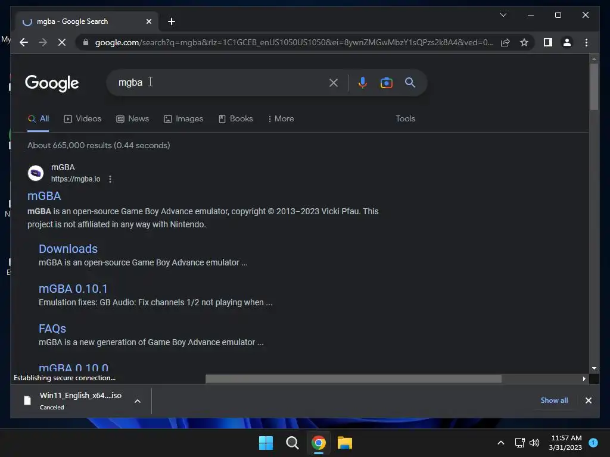The width and height of the screenshot is (610, 457).
Task: Open site info via padlock icon
Action: tap(86, 42)
